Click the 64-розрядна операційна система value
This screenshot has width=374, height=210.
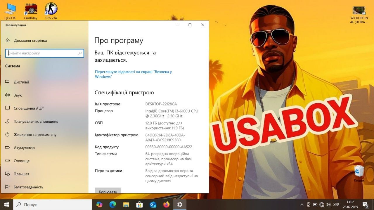[169, 159]
